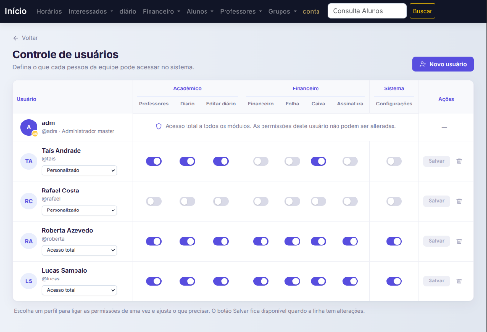
Task: Disable Caixa toggle for Taís Andrade
Action: pyautogui.click(x=318, y=161)
